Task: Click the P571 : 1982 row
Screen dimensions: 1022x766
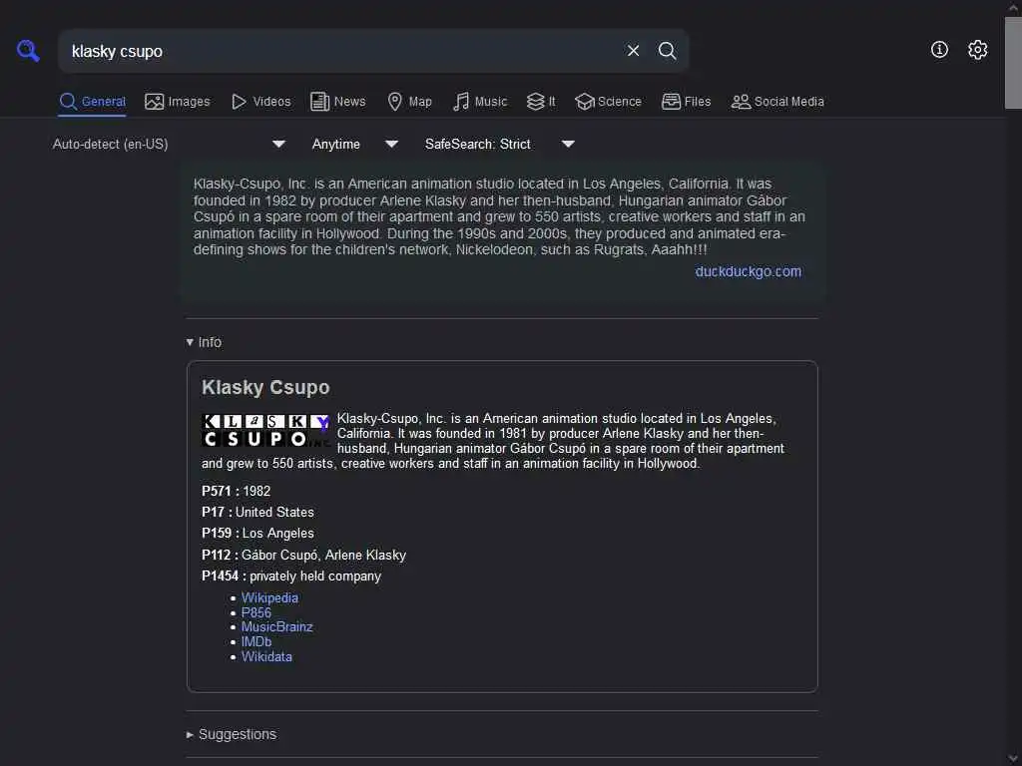Action: point(236,491)
